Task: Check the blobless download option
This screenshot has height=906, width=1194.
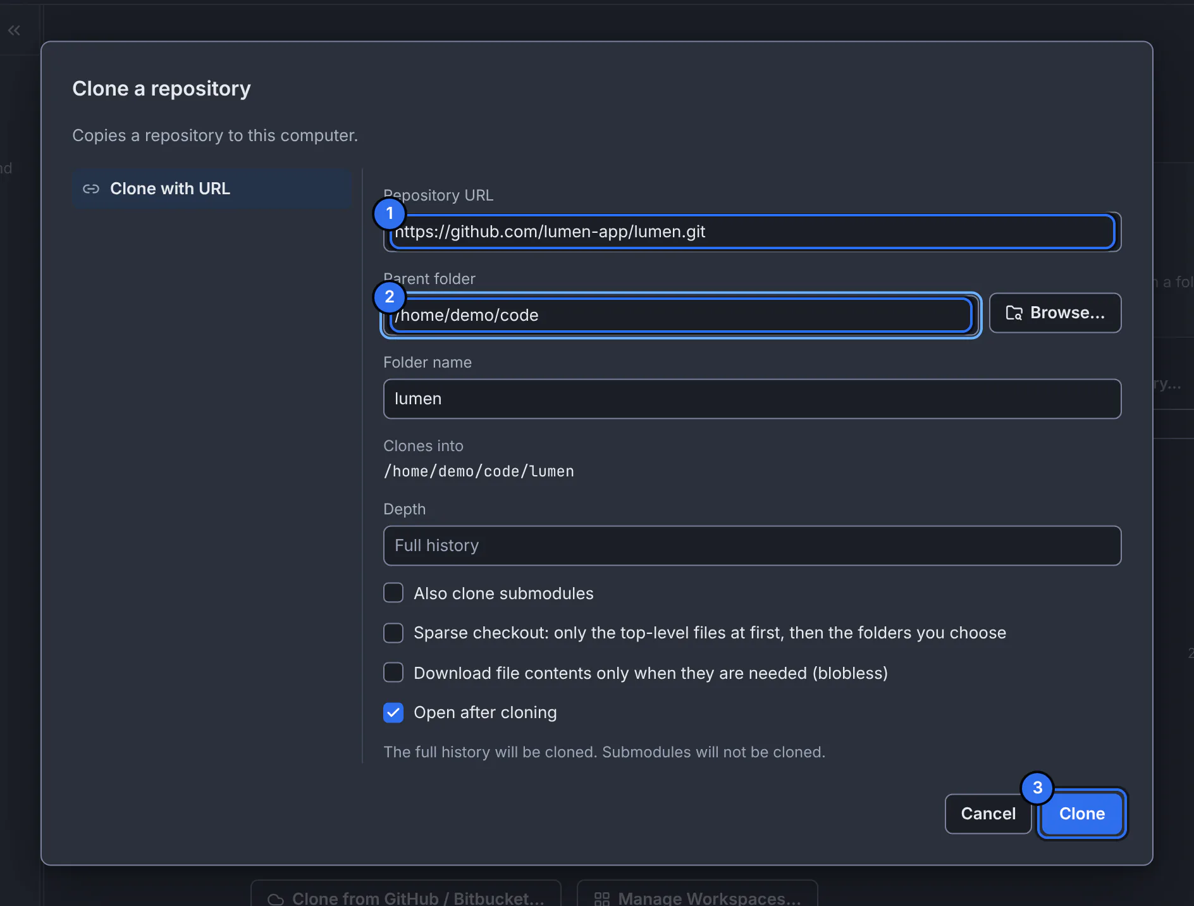Action: 393,673
